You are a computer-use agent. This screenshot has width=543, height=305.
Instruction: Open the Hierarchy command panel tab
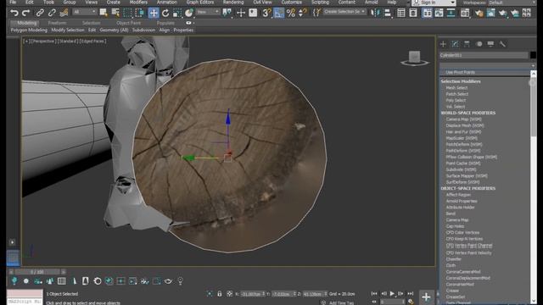tap(467, 44)
